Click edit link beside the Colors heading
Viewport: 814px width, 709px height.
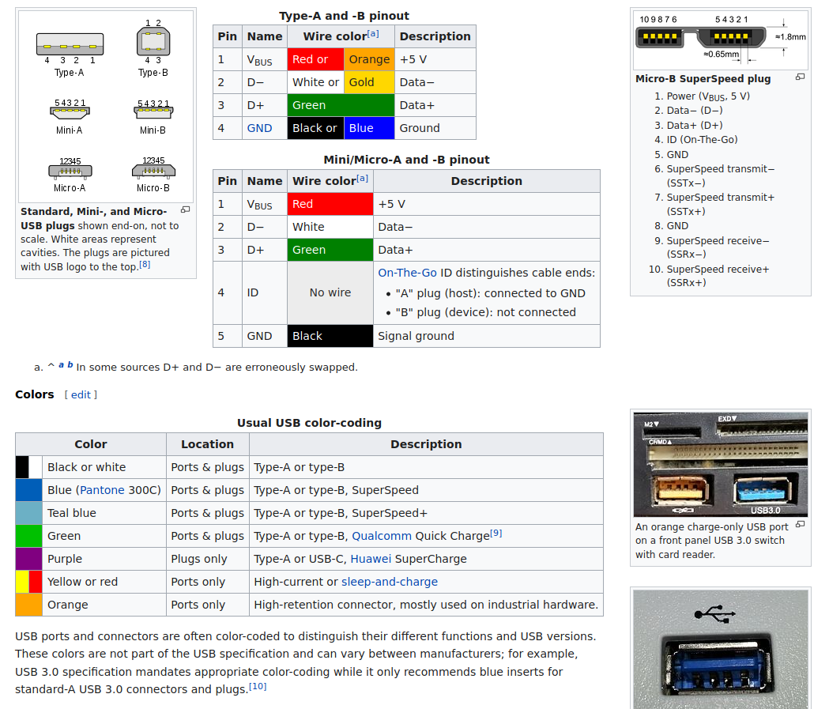(x=81, y=394)
